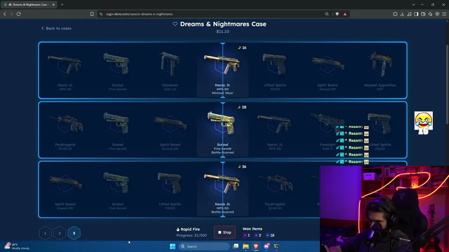Click the winning Necro Jr. Battle-Scarred skin
Screen dimensions: 449x252
223,189
